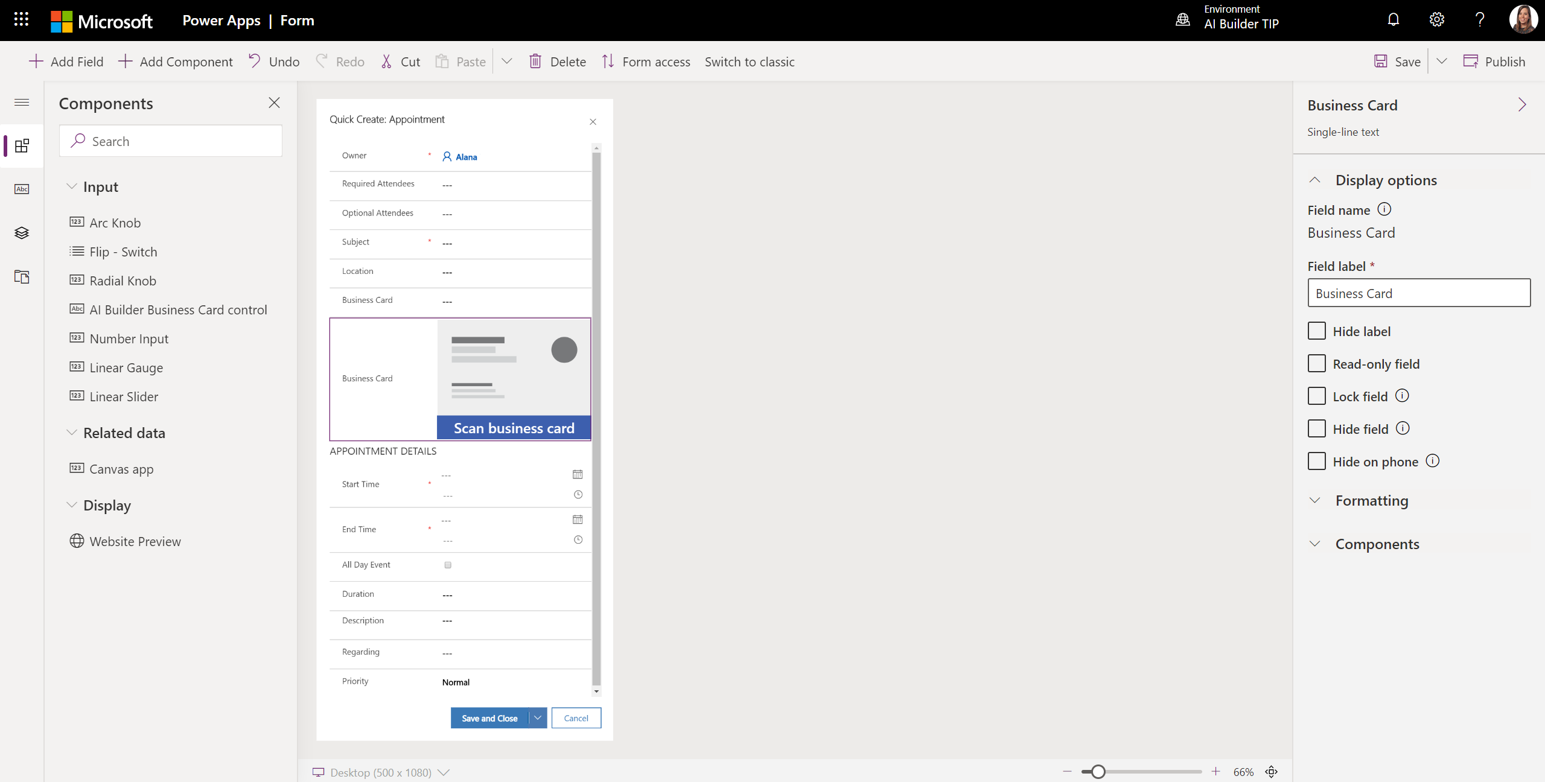Open the Save options dropdown arrow
This screenshot has height=782, width=1545.
click(1442, 62)
